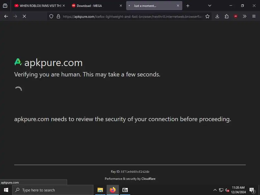Screen dimensions: 260x195
Task: Select the Ray ID value text
Action: click(135, 172)
